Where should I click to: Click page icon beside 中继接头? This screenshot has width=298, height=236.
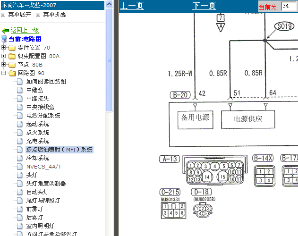click(20, 99)
